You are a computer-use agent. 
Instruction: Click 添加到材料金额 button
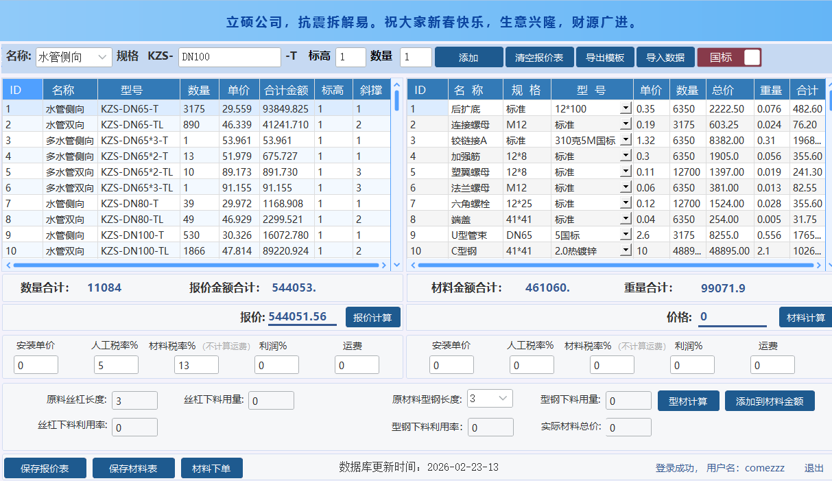pyautogui.click(x=770, y=401)
